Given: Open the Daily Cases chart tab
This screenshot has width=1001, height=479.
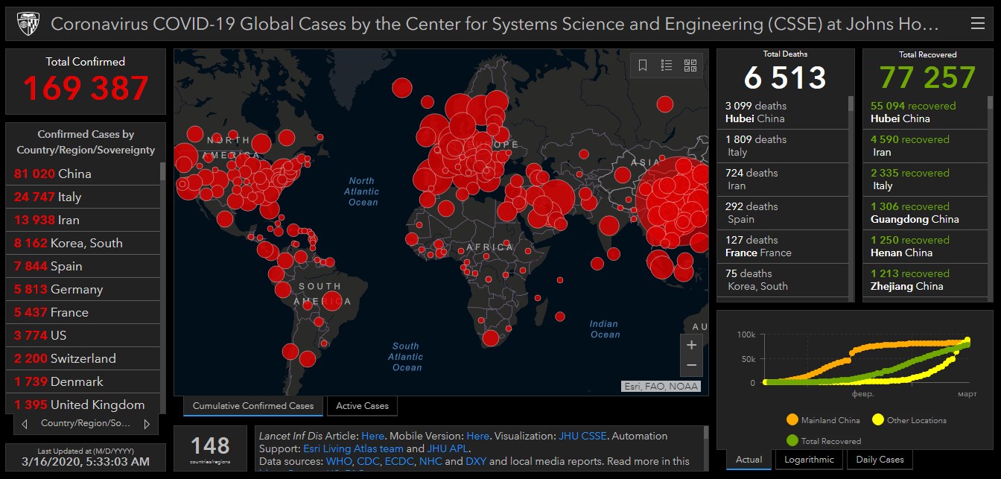Looking at the screenshot, I should (x=880, y=460).
